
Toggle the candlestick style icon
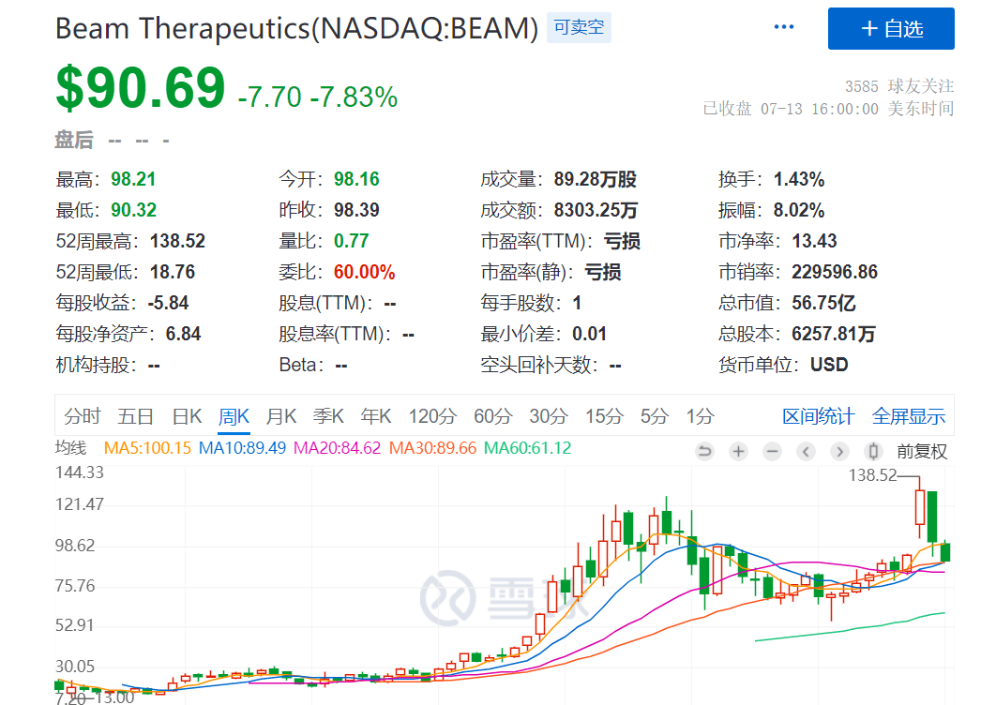point(874,451)
